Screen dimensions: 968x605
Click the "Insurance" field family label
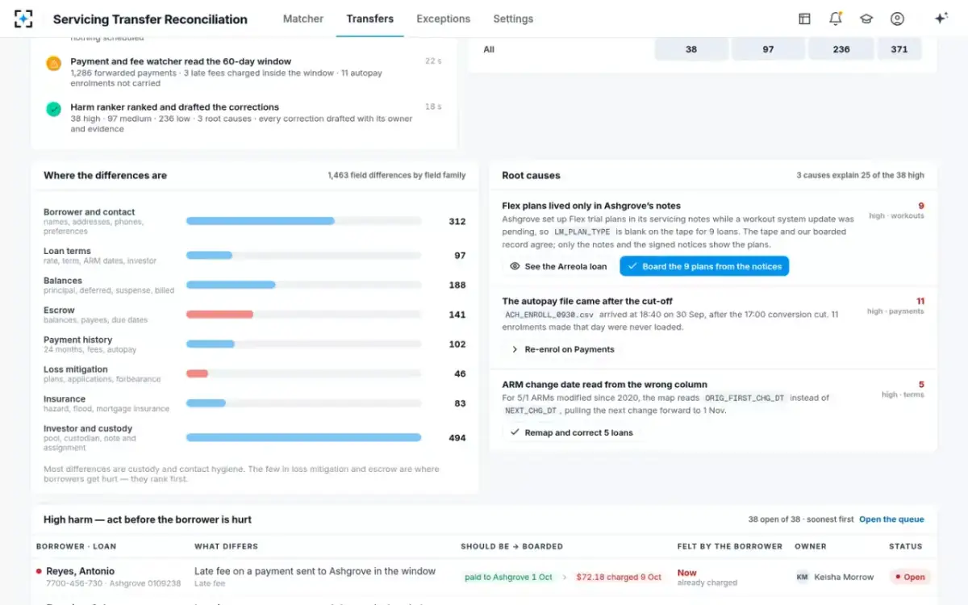(65, 398)
